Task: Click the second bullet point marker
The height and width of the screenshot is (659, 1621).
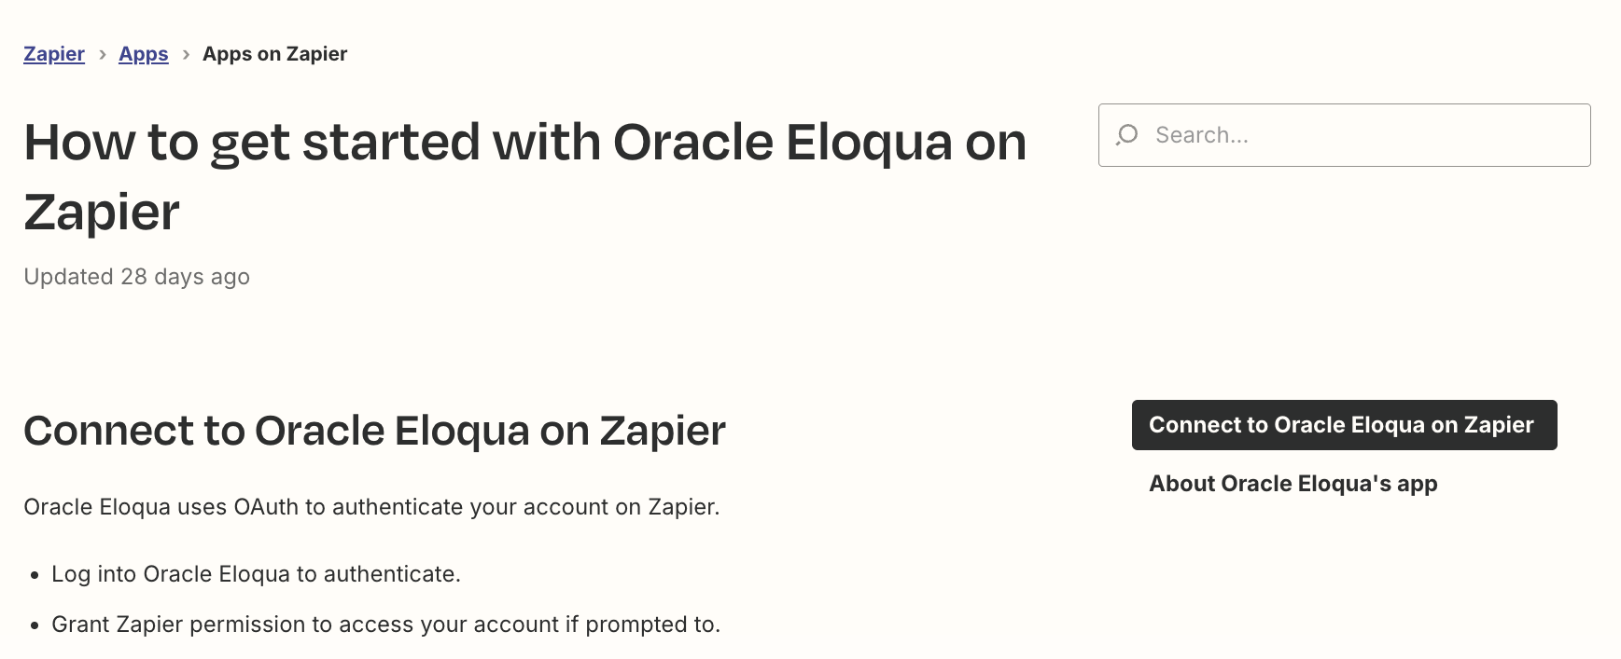Action: (35, 626)
